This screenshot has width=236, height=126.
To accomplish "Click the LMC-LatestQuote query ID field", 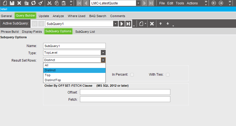I will tap(113, 3).
